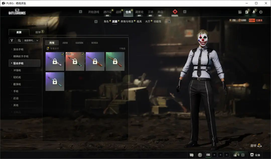The image size is (271, 159).
Task: Show all (所有) sniper skins
Action: point(52,43)
